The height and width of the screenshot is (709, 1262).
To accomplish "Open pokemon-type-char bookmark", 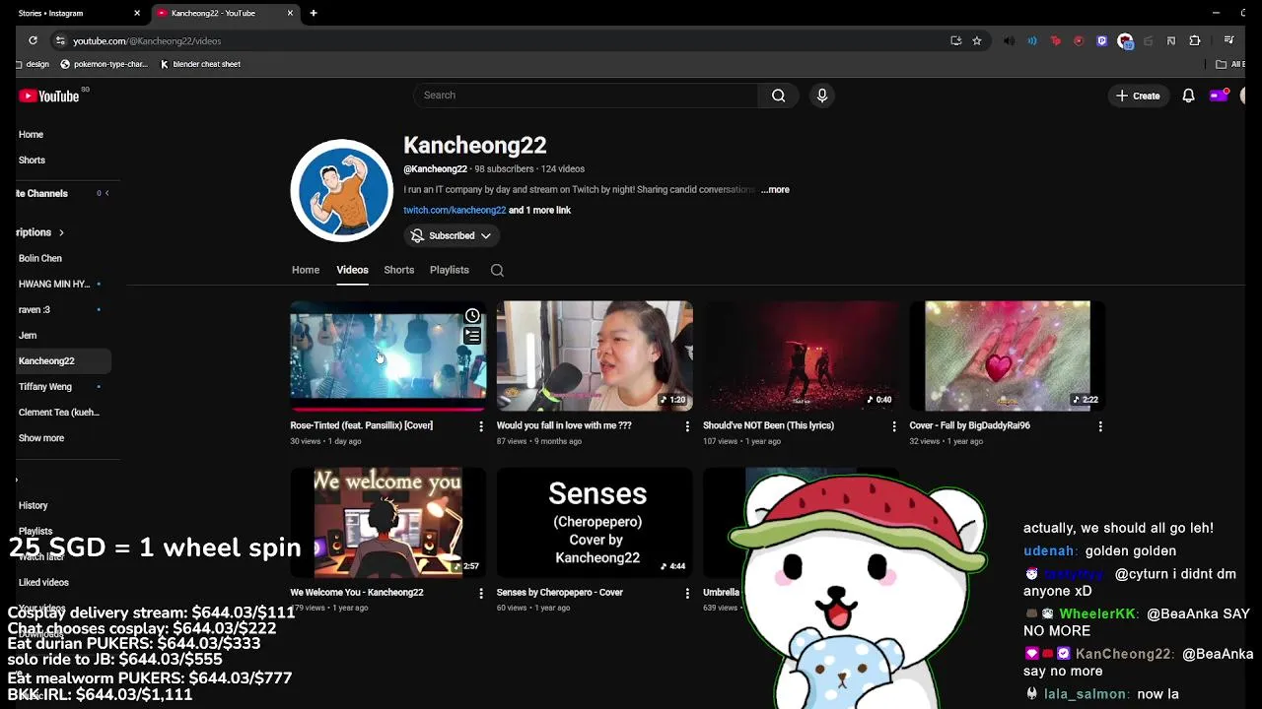I will (x=104, y=64).
